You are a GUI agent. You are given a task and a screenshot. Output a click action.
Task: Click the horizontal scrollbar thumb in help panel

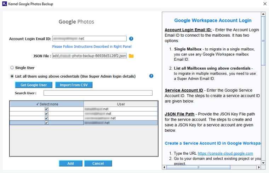pyautogui.click(x=199, y=167)
